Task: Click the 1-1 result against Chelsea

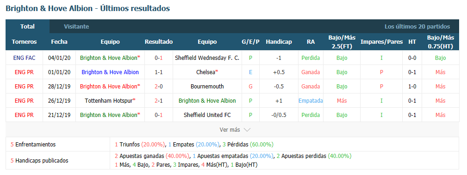Action: 159,72
